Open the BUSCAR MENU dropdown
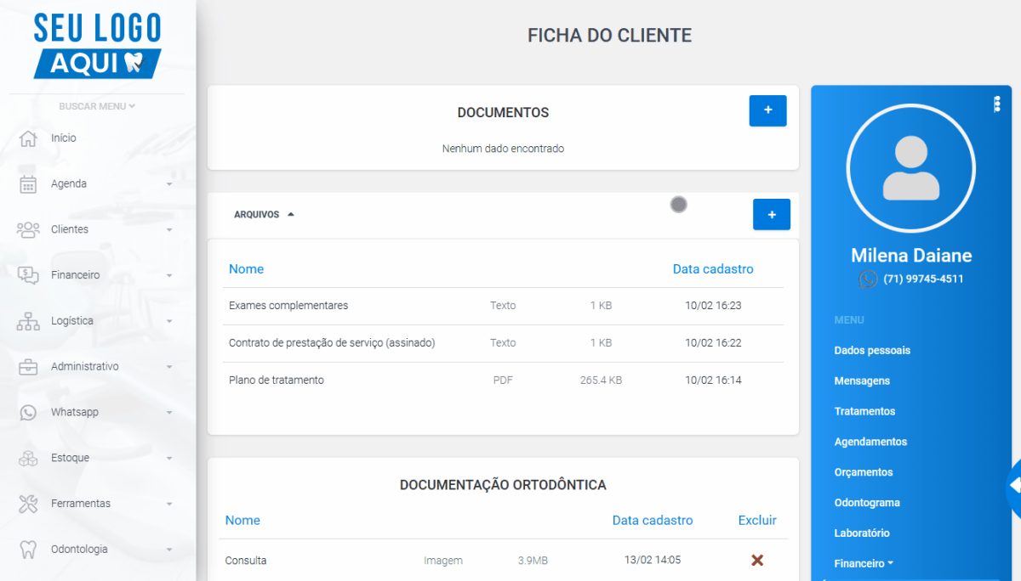Image resolution: width=1021 pixels, height=581 pixels. [x=97, y=106]
